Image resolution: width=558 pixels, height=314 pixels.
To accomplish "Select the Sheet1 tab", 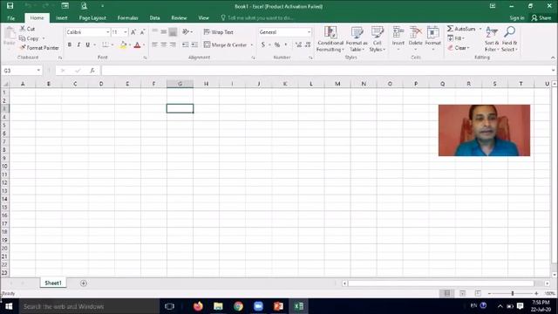I will click(x=53, y=283).
